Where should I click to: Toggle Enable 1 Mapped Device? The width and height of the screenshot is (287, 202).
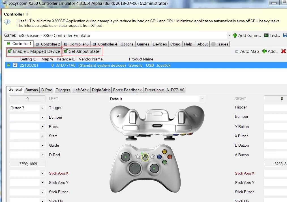34,51
